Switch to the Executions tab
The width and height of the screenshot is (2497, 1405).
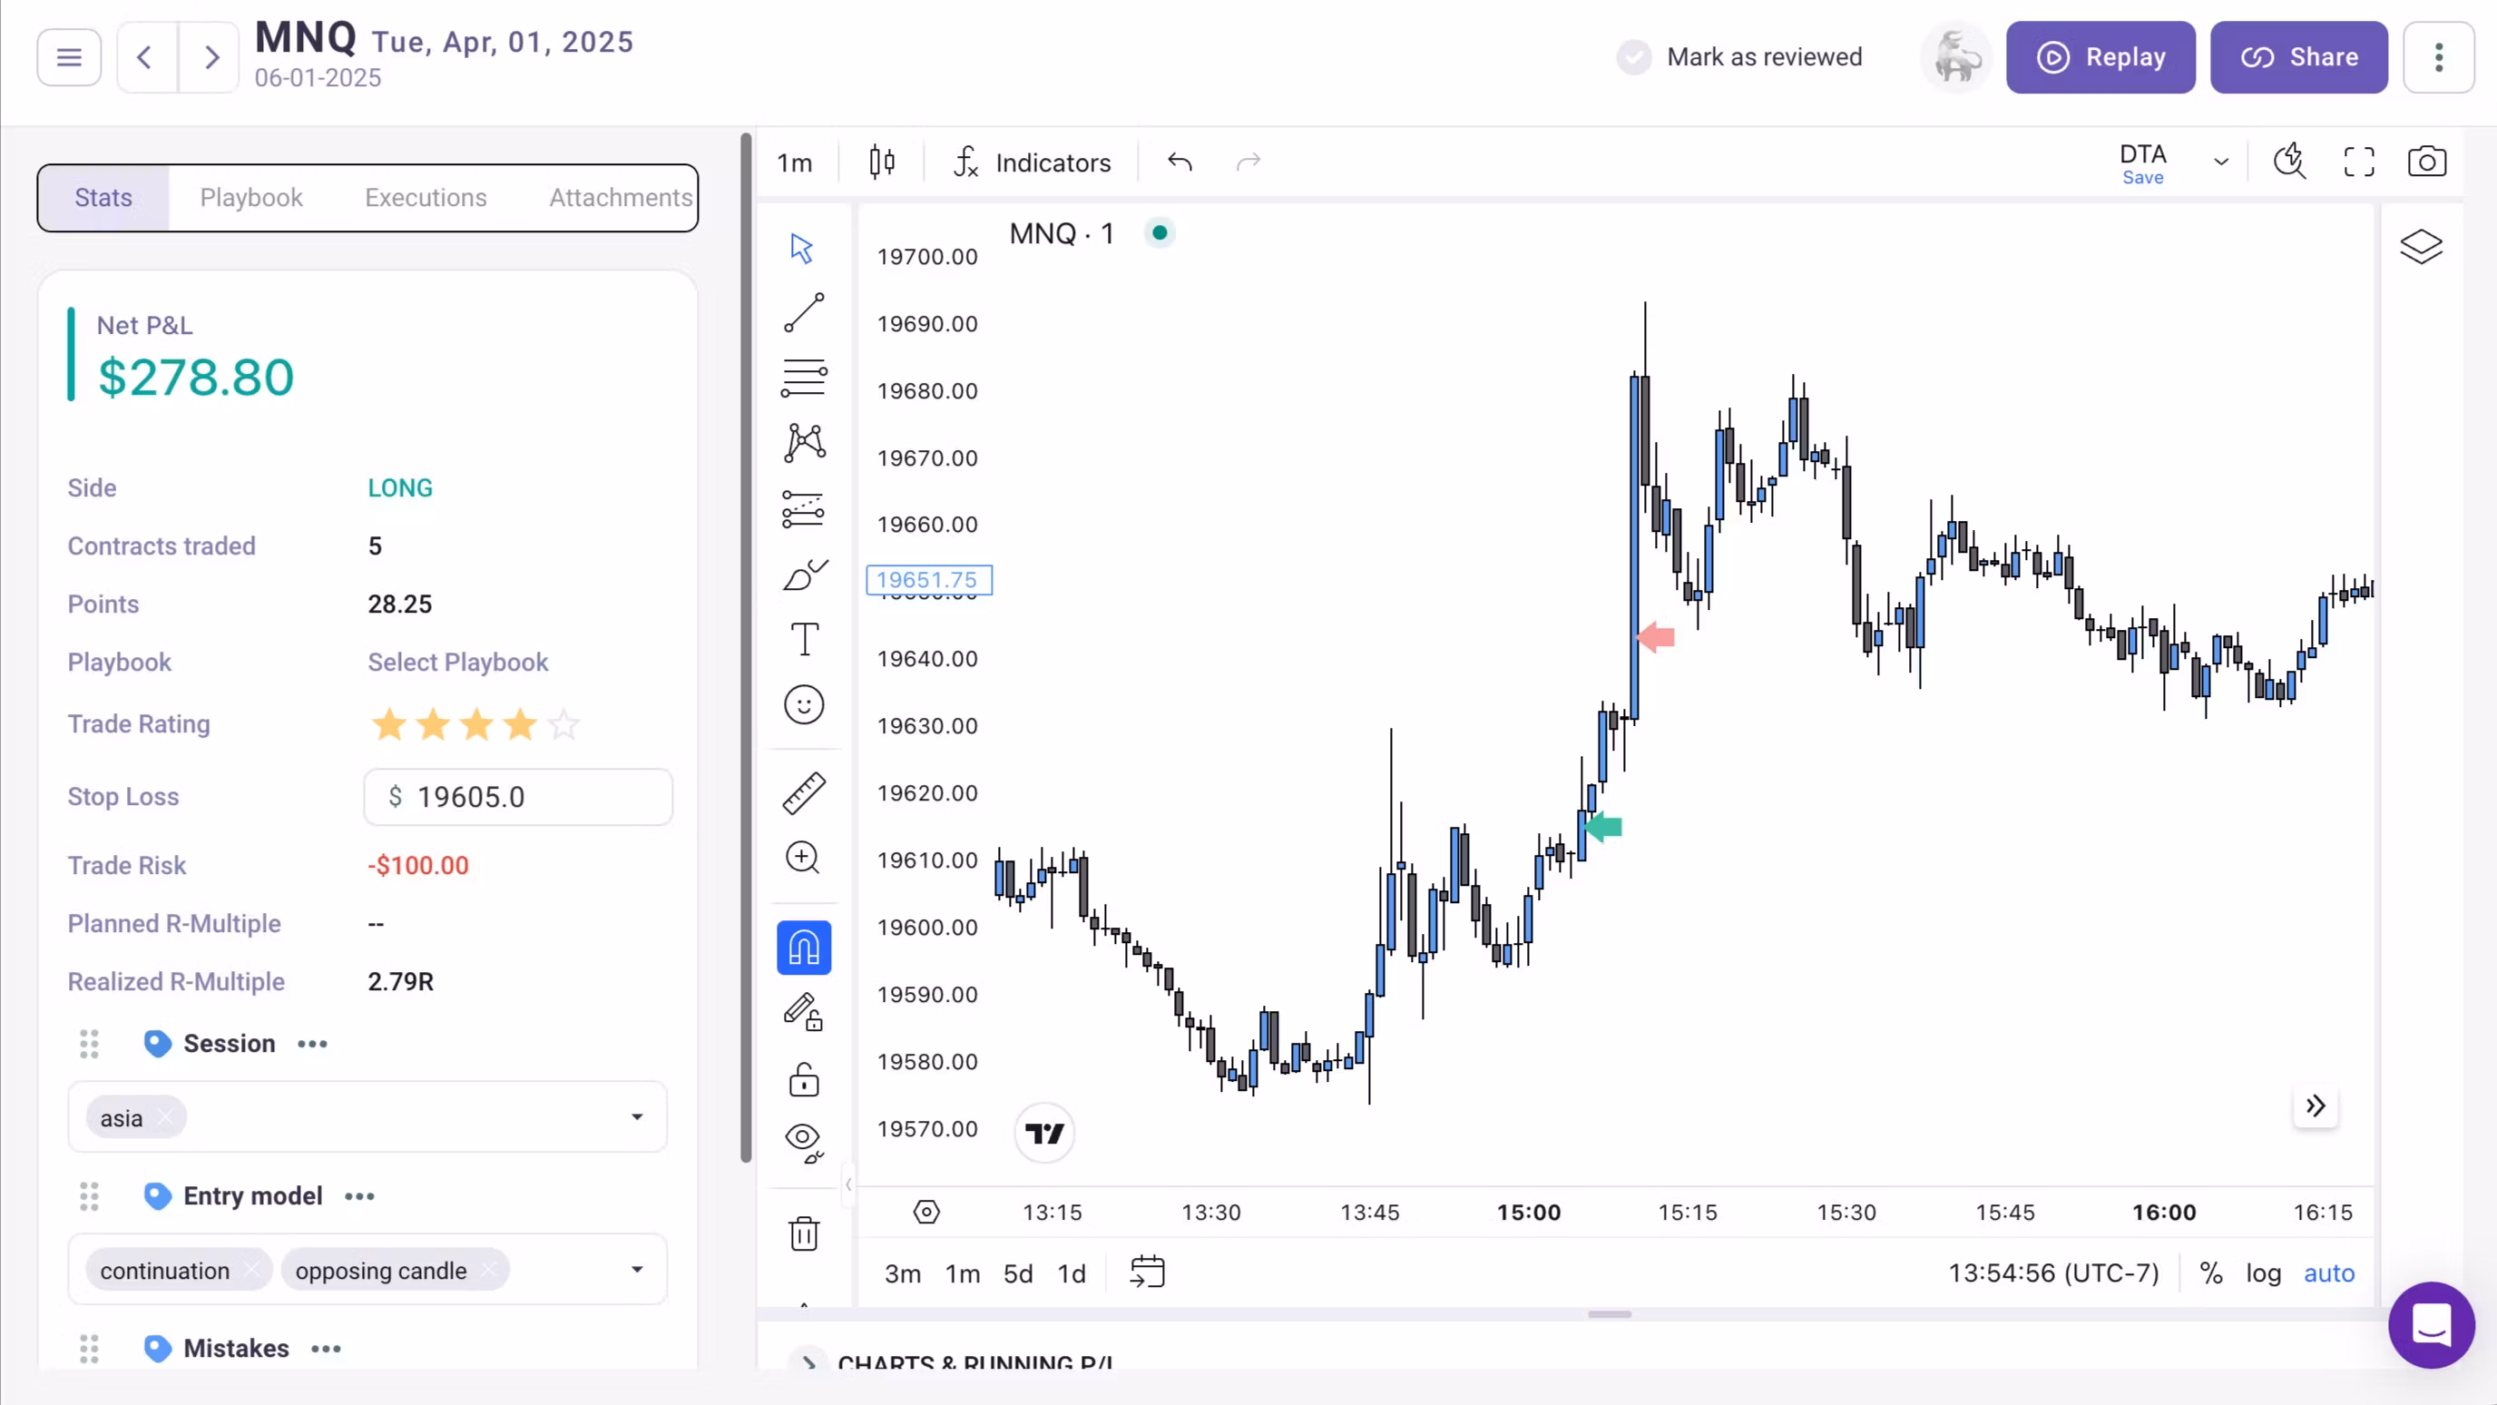tap(426, 198)
